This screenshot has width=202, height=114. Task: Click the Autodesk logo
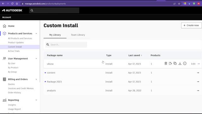[x=12, y=10]
